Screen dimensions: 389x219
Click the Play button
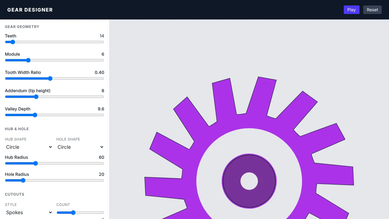[352, 10]
